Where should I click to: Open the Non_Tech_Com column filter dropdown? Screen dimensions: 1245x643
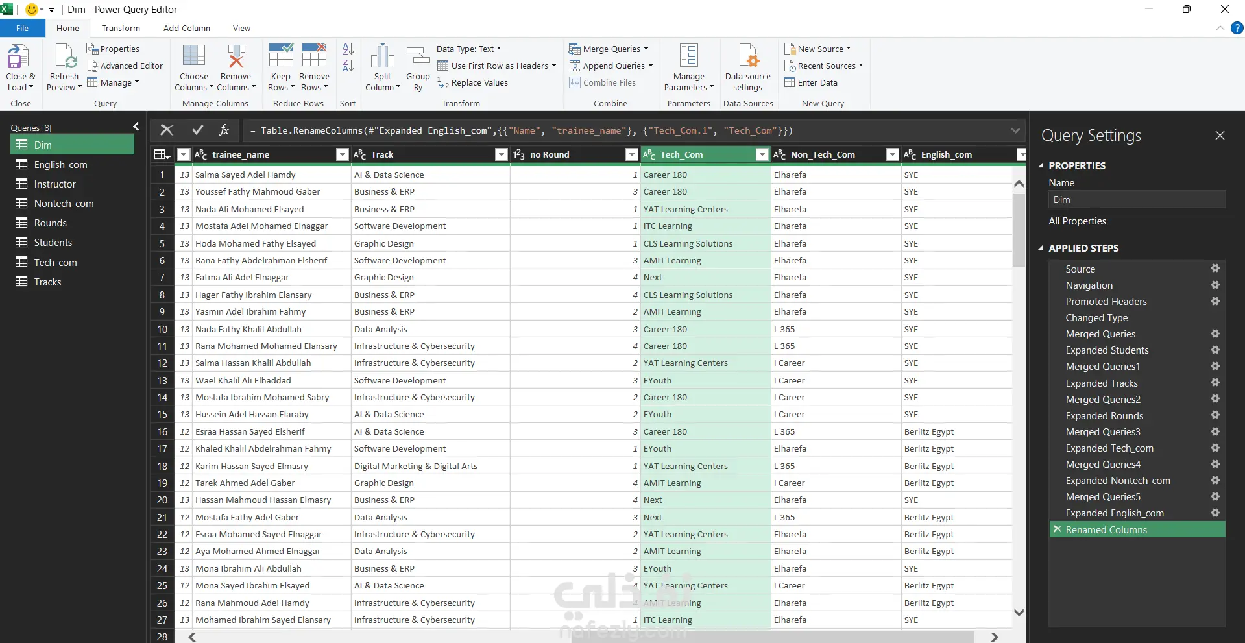[893, 154]
